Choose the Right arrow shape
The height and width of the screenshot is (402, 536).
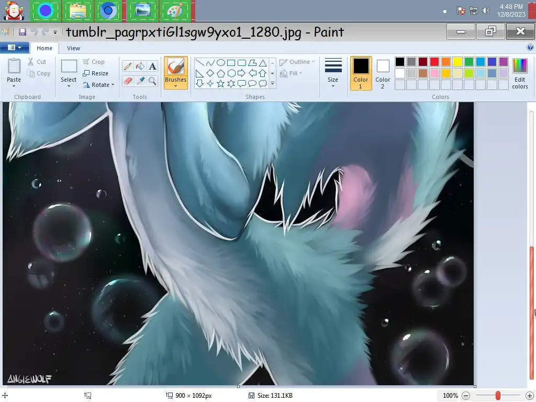pyautogui.click(x=242, y=73)
